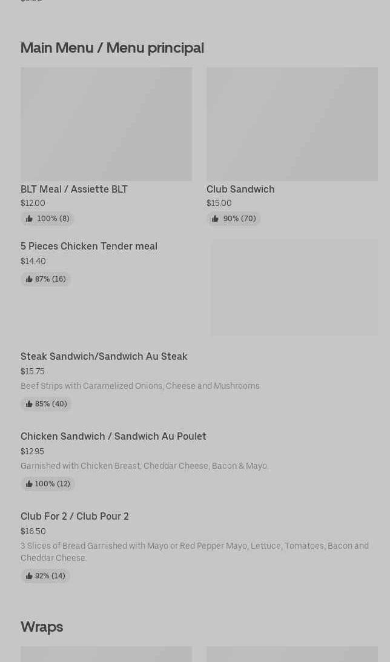The image size is (390, 662).
Task: Click the Main Menu / Menu principal heading
Action: (x=112, y=48)
